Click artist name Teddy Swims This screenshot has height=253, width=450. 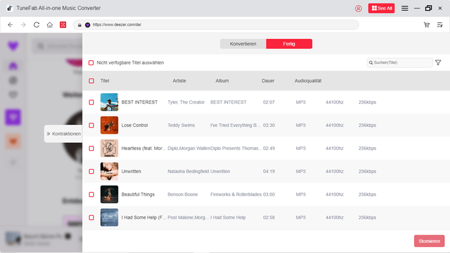click(x=181, y=125)
